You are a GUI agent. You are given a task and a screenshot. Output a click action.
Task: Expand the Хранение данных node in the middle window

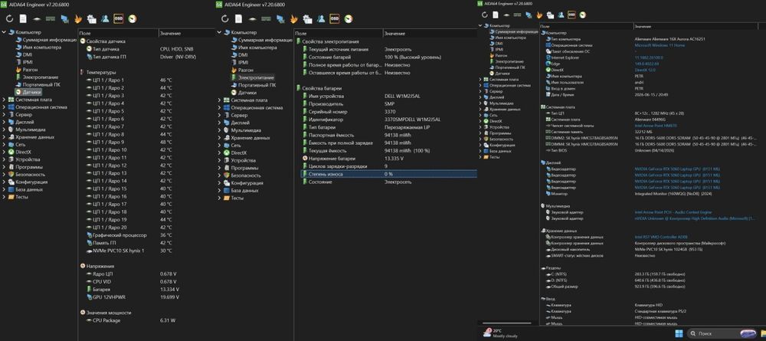pyautogui.click(x=219, y=138)
